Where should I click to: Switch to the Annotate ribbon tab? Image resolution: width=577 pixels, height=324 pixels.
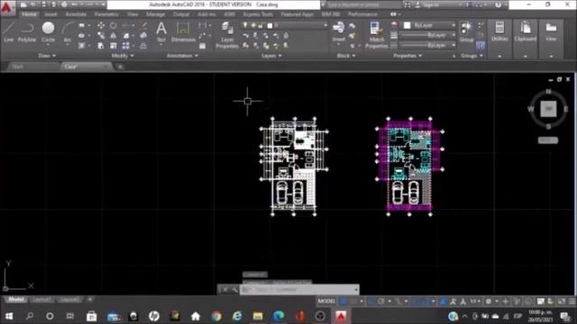(76, 14)
